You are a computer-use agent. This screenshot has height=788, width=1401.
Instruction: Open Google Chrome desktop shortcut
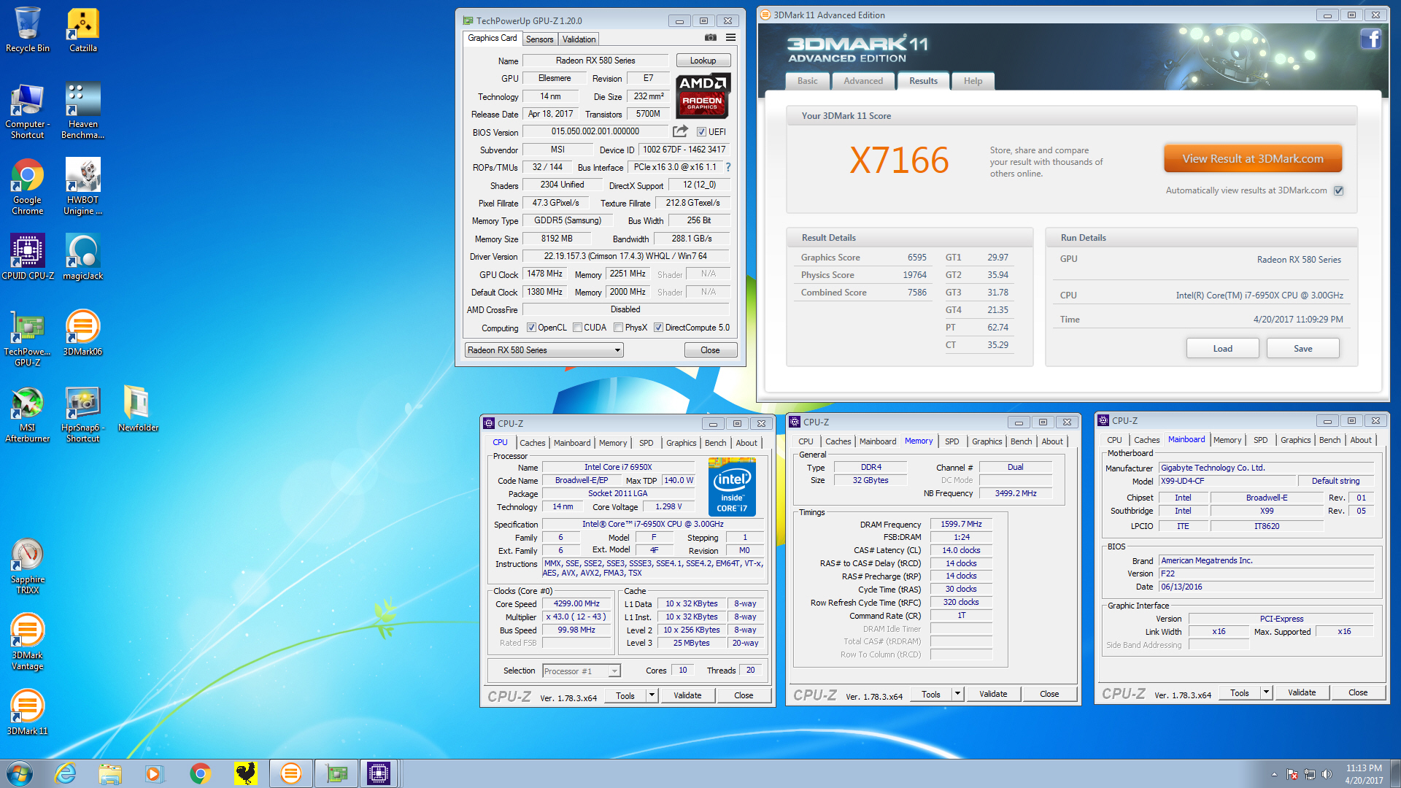[27, 187]
